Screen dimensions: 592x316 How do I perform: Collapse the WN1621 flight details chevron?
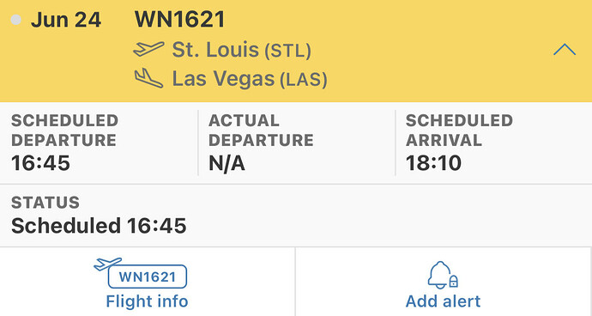click(x=565, y=50)
